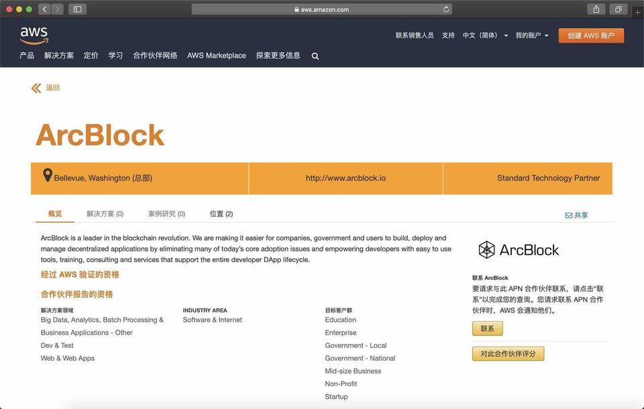Click the map pin location icon
The width and height of the screenshot is (644, 409).
point(48,176)
